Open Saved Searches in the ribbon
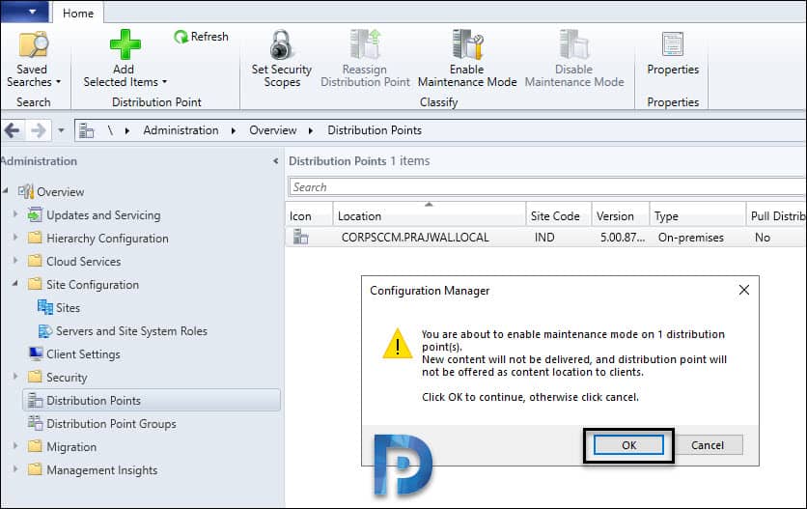The width and height of the screenshot is (807, 509). pos(34,59)
